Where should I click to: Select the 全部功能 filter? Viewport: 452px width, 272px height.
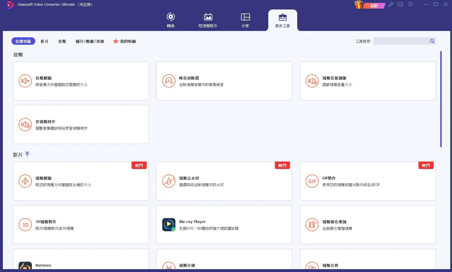(x=23, y=41)
